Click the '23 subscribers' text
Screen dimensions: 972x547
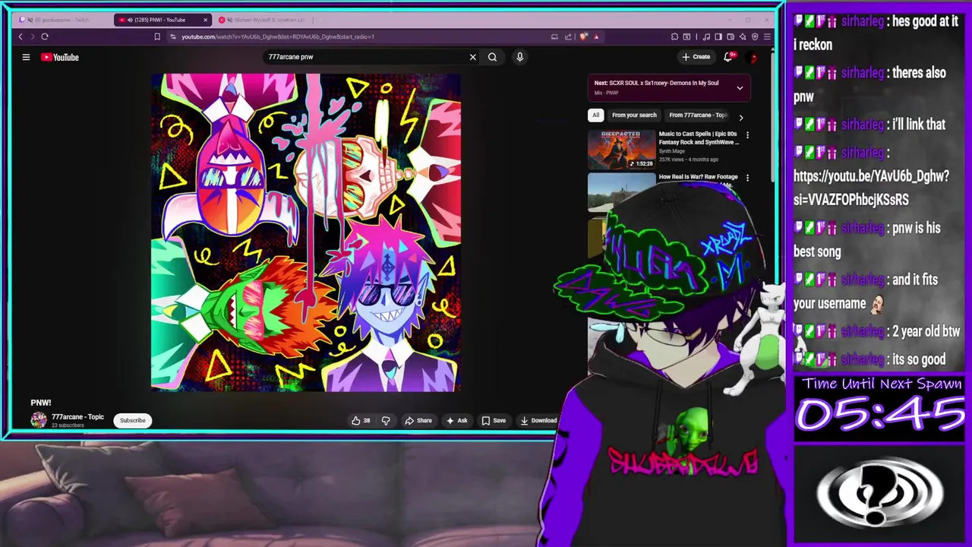point(68,425)
